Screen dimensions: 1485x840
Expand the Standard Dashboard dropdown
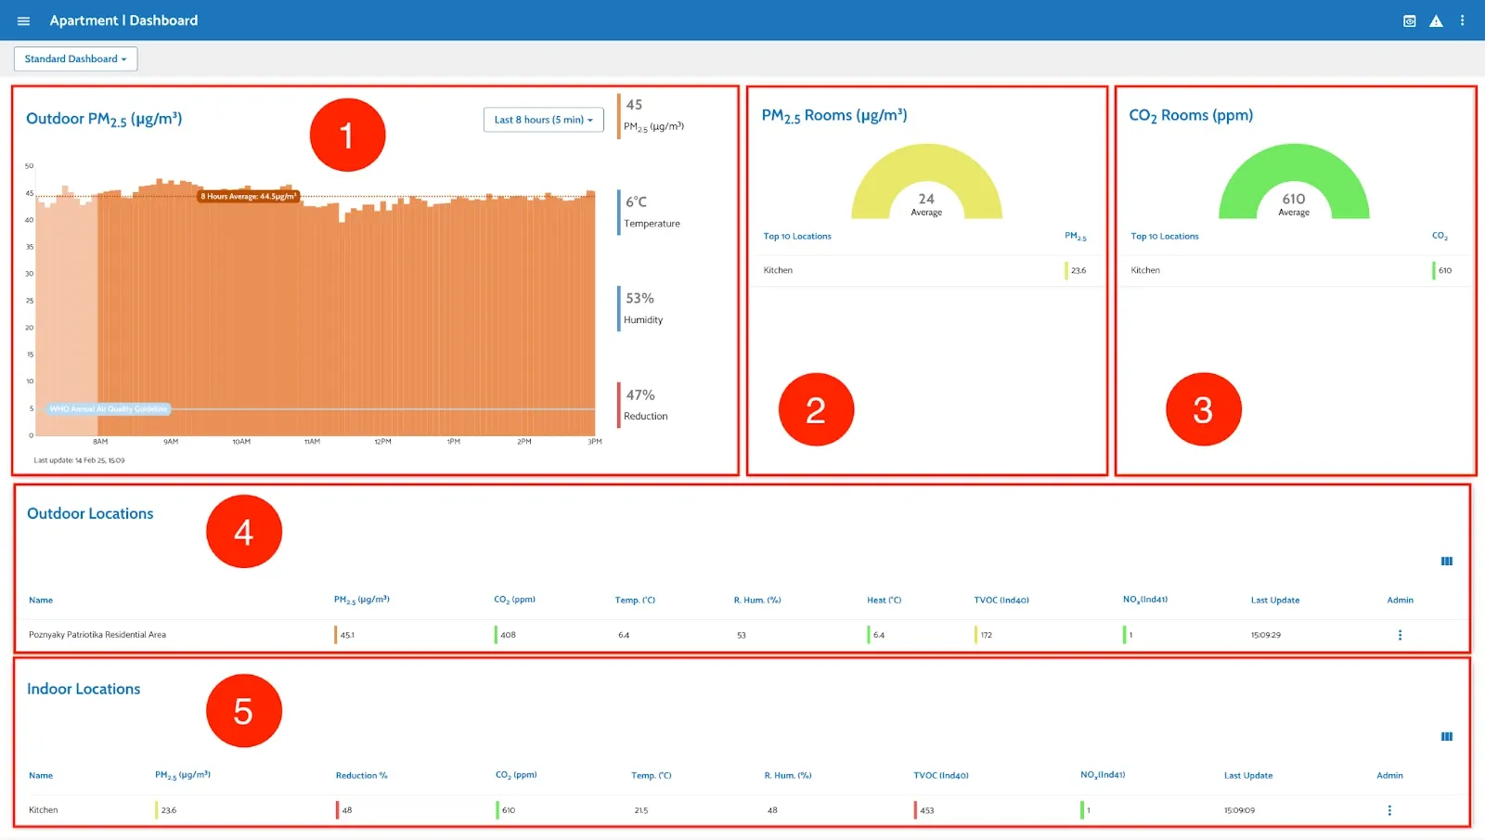75,58
